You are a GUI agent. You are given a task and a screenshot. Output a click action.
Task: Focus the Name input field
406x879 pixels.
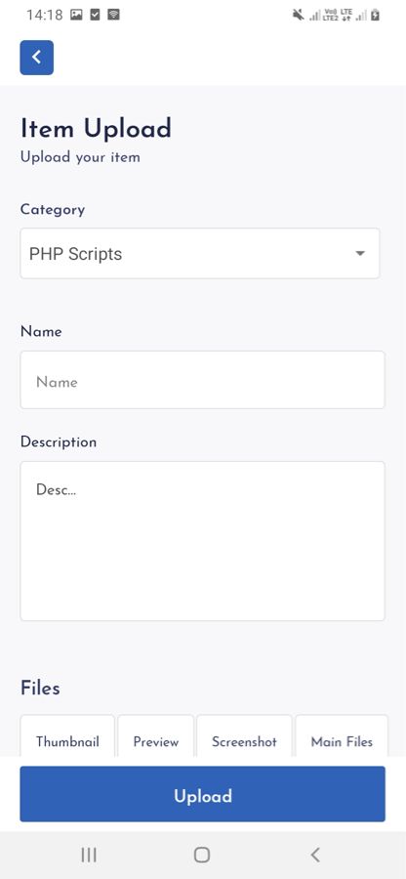202,380
